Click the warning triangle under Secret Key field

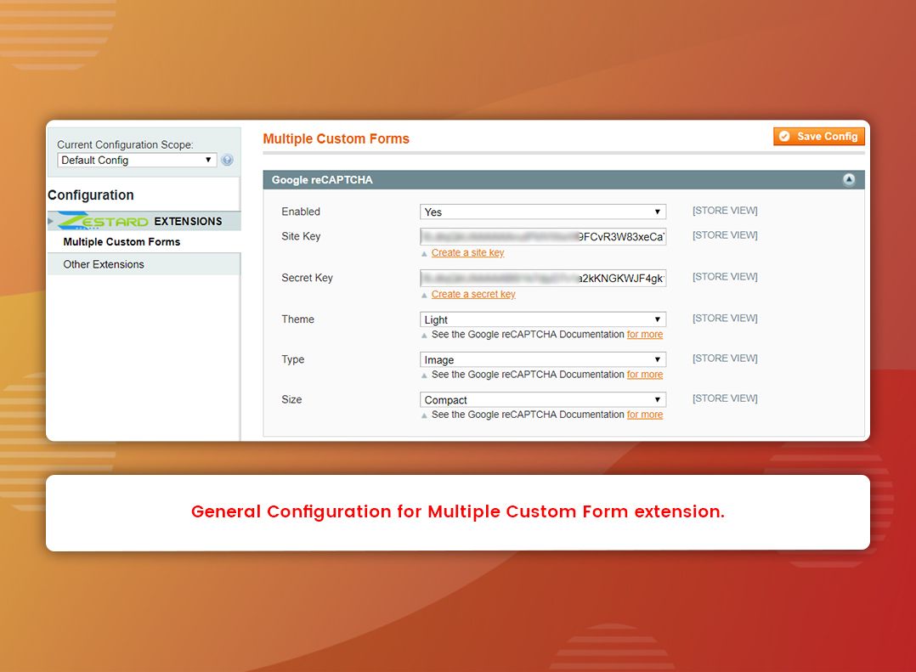[x=425, y=294]
